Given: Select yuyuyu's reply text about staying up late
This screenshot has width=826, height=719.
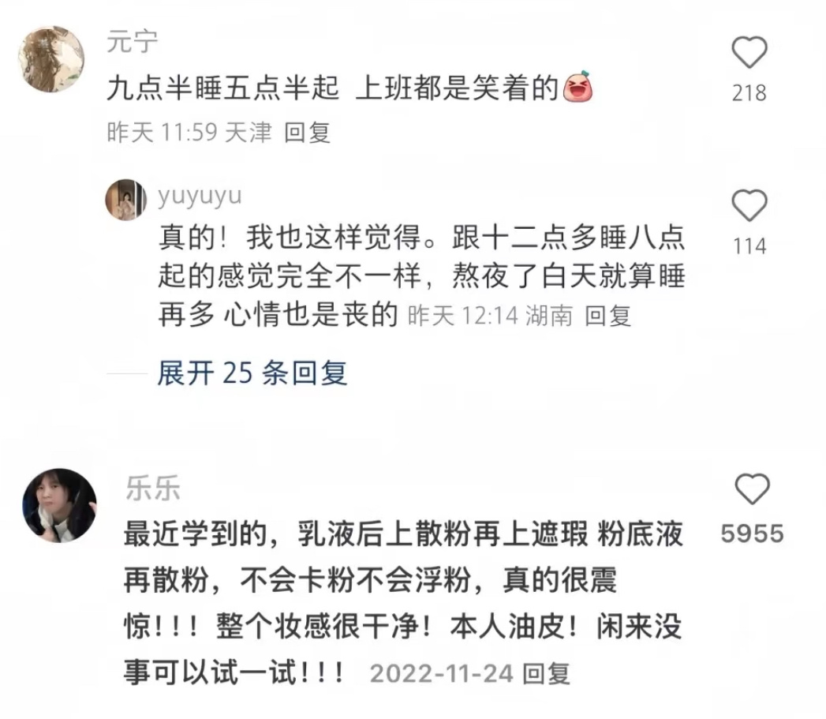Looking at the screenshot, I should pos(421,276).
